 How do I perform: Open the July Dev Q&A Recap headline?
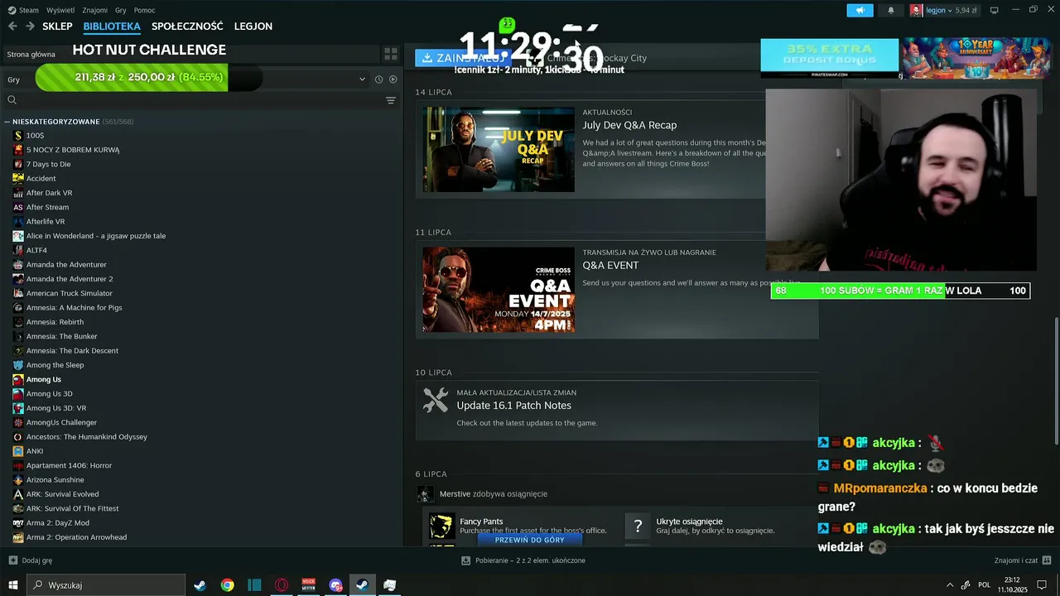click(x=629, y=125)
